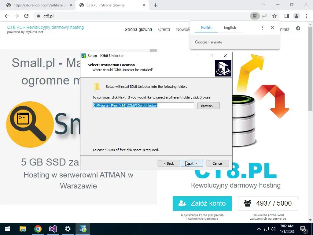Viewport: 313px width, 235px height.
Task: Open the Chrome three-dot menu
Action: coord(306,16)
